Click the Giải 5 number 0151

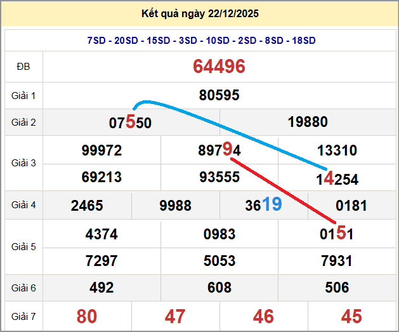337,234
